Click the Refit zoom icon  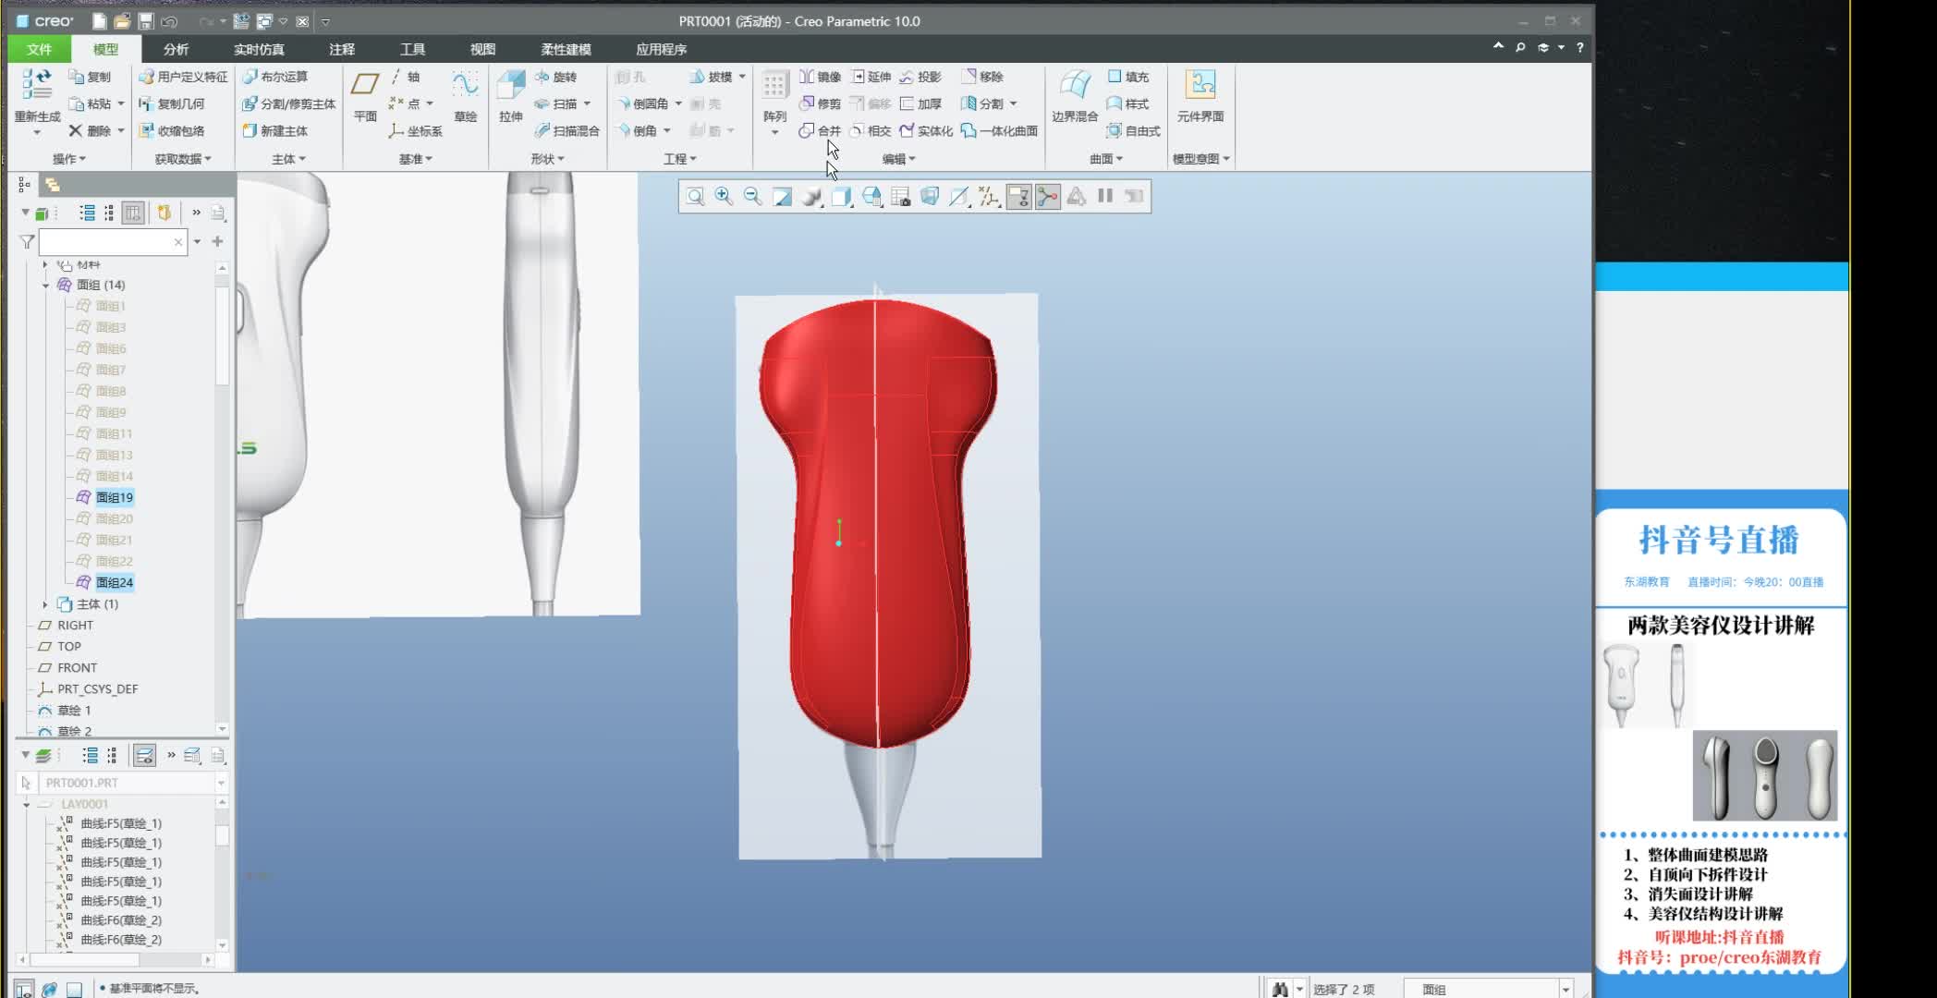click(695, 196)
